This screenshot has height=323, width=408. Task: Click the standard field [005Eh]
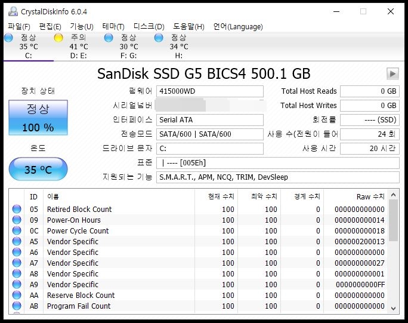(277, 163)
